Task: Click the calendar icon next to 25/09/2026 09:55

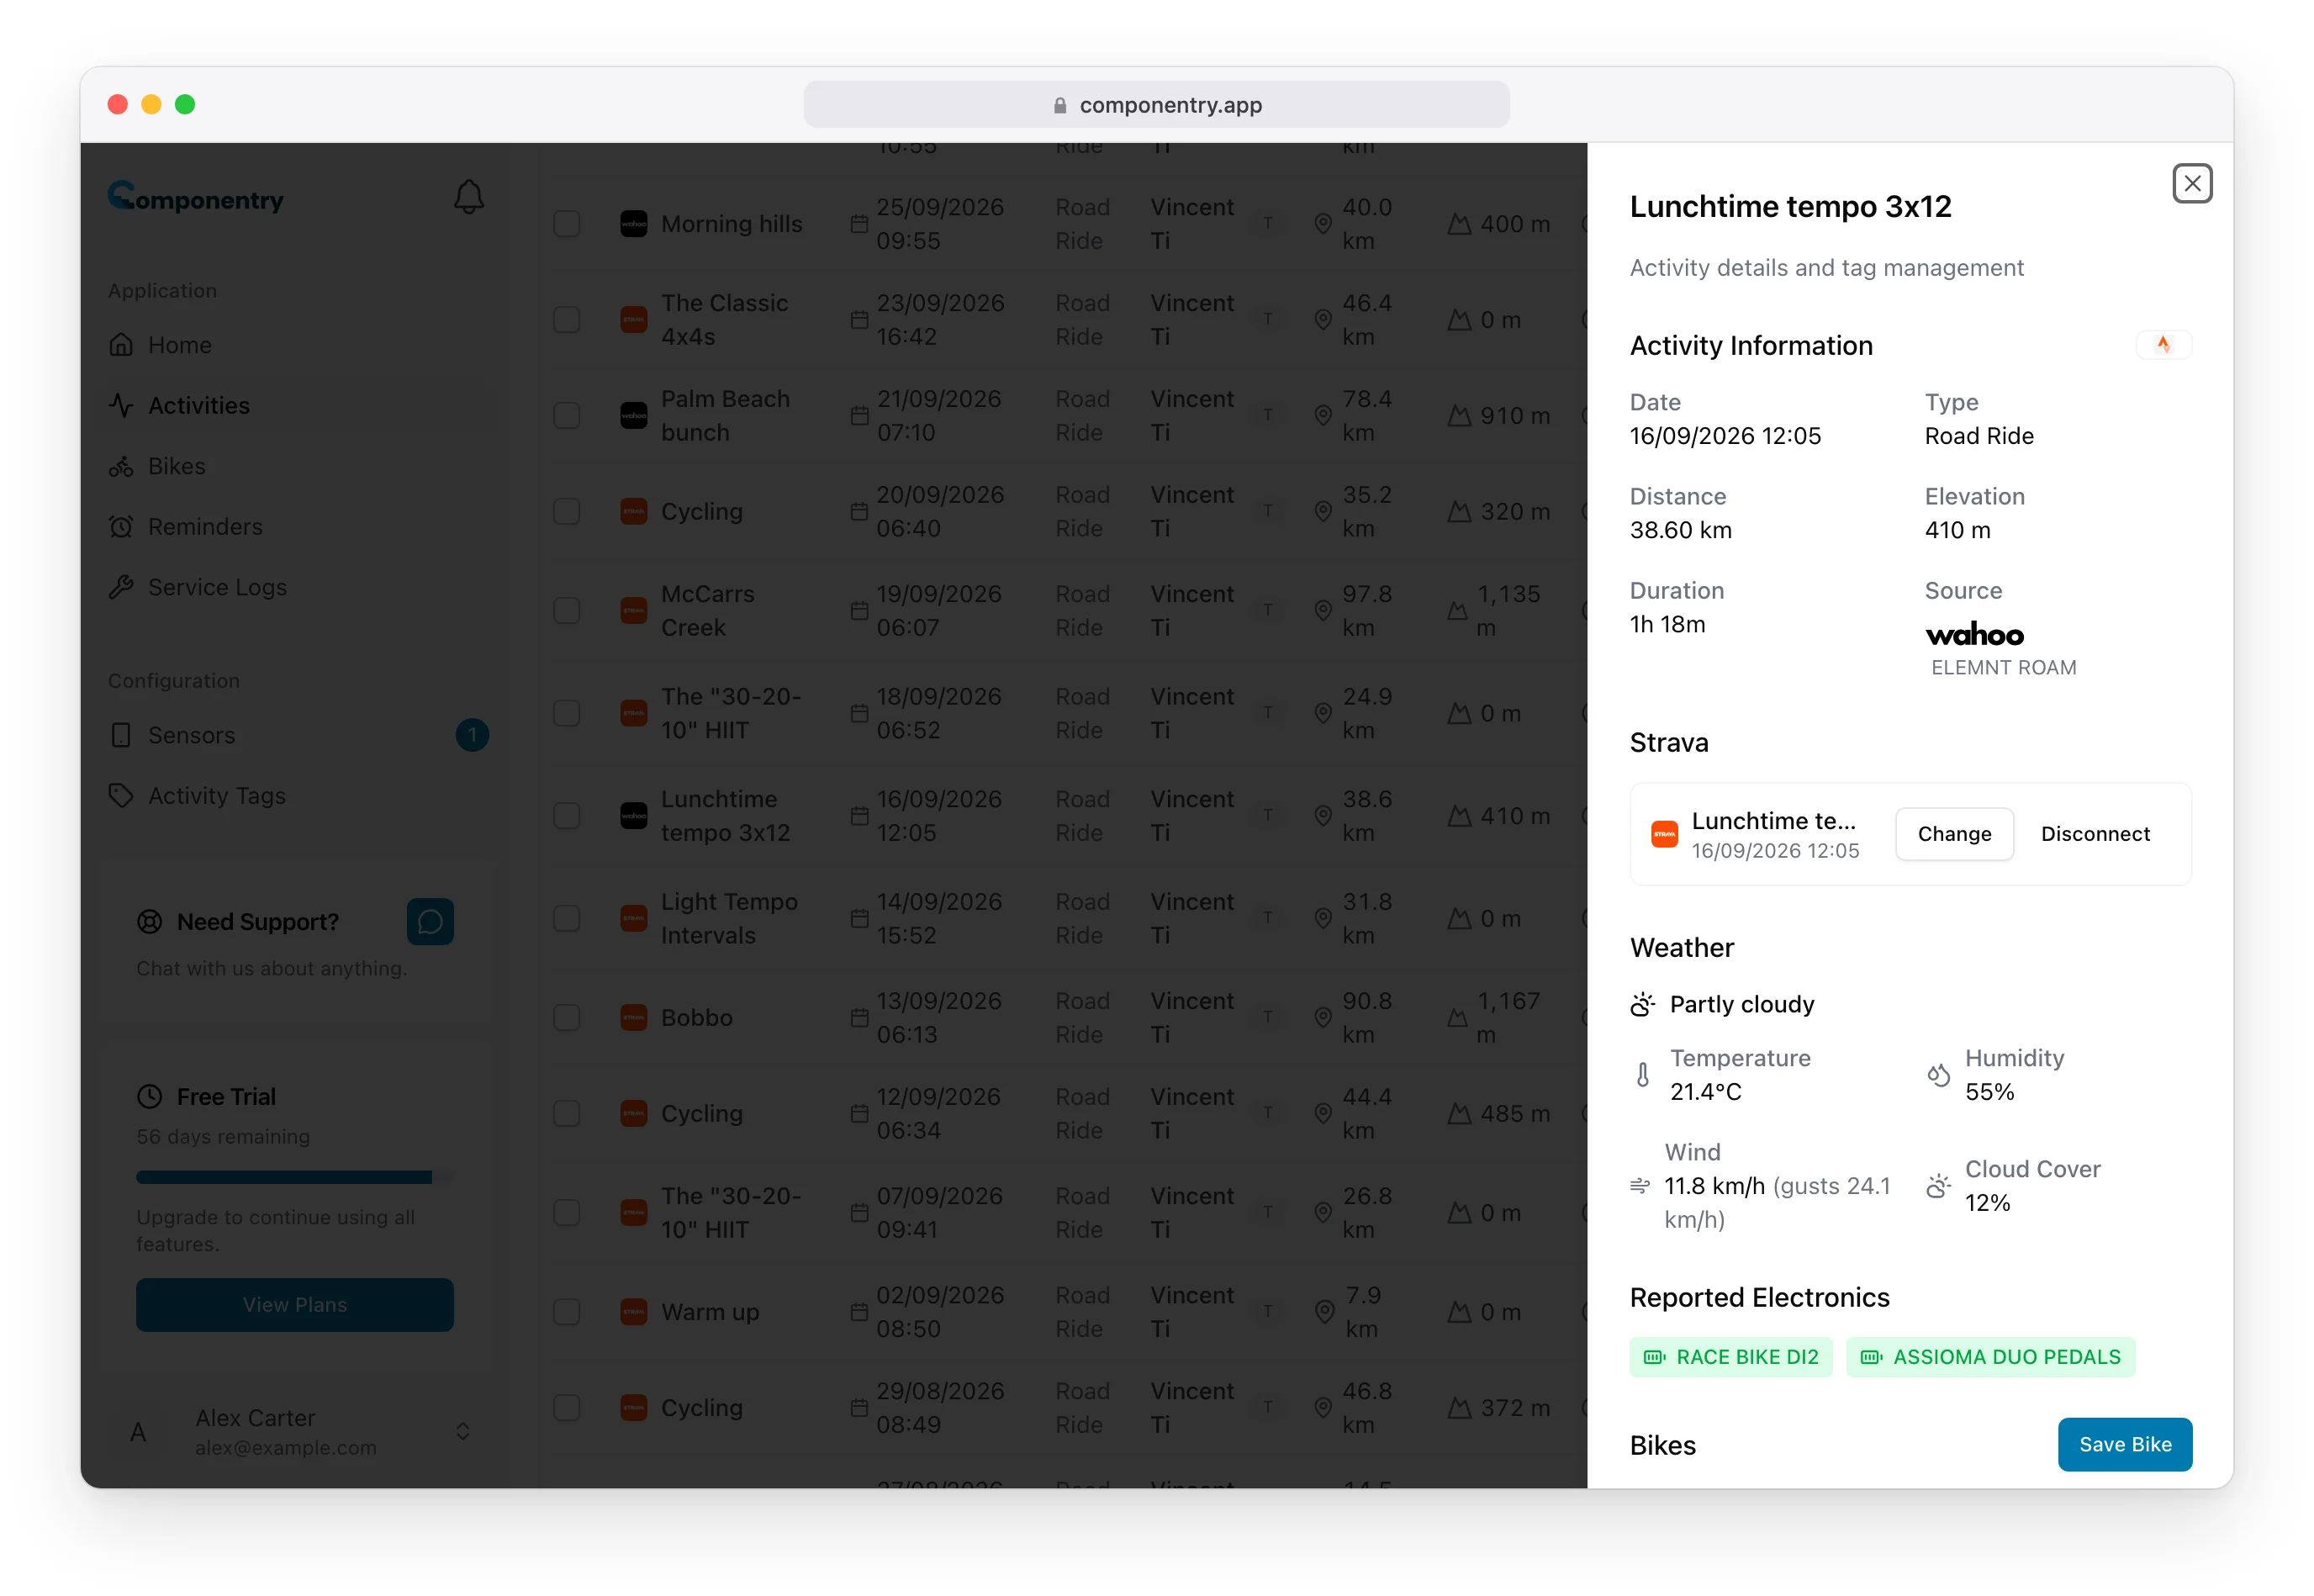Action: [x=859, y=224]
